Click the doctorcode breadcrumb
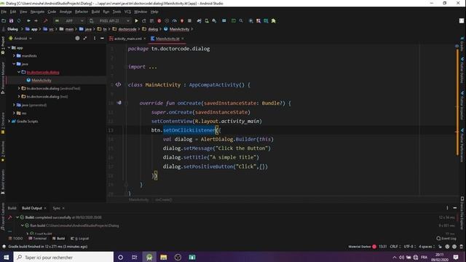The height and width of the screenshot is (262, 466). 127,29
